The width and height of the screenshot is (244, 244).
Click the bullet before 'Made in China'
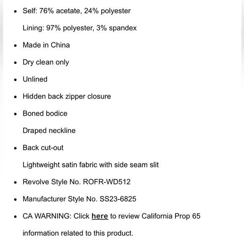pyautogui.click(x=15, y=45)
